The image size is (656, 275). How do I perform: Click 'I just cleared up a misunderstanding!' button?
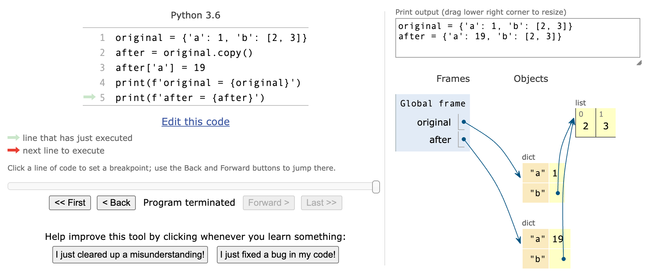tap(130, 255)
